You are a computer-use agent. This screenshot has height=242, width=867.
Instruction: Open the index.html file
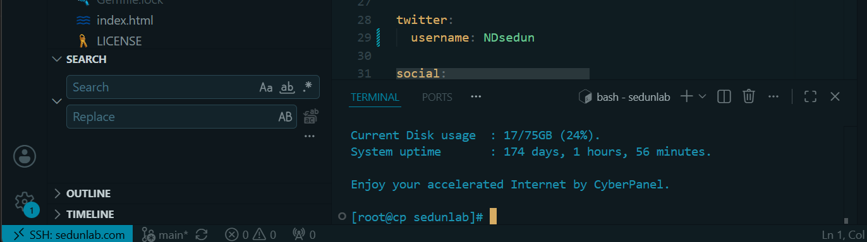point(125,20)
